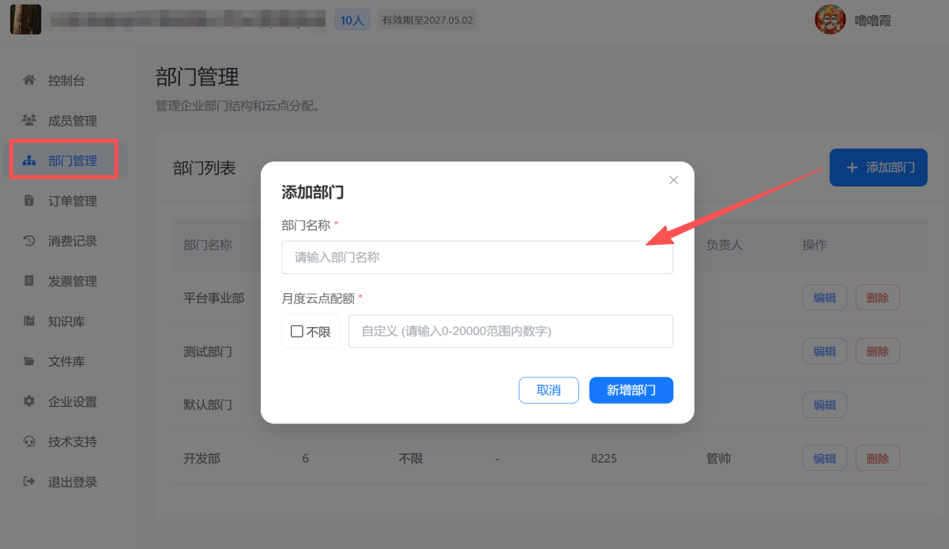Screen dimensions: 949x549
Task: Click the logout arrow icon
Action: tap(29, 482)
